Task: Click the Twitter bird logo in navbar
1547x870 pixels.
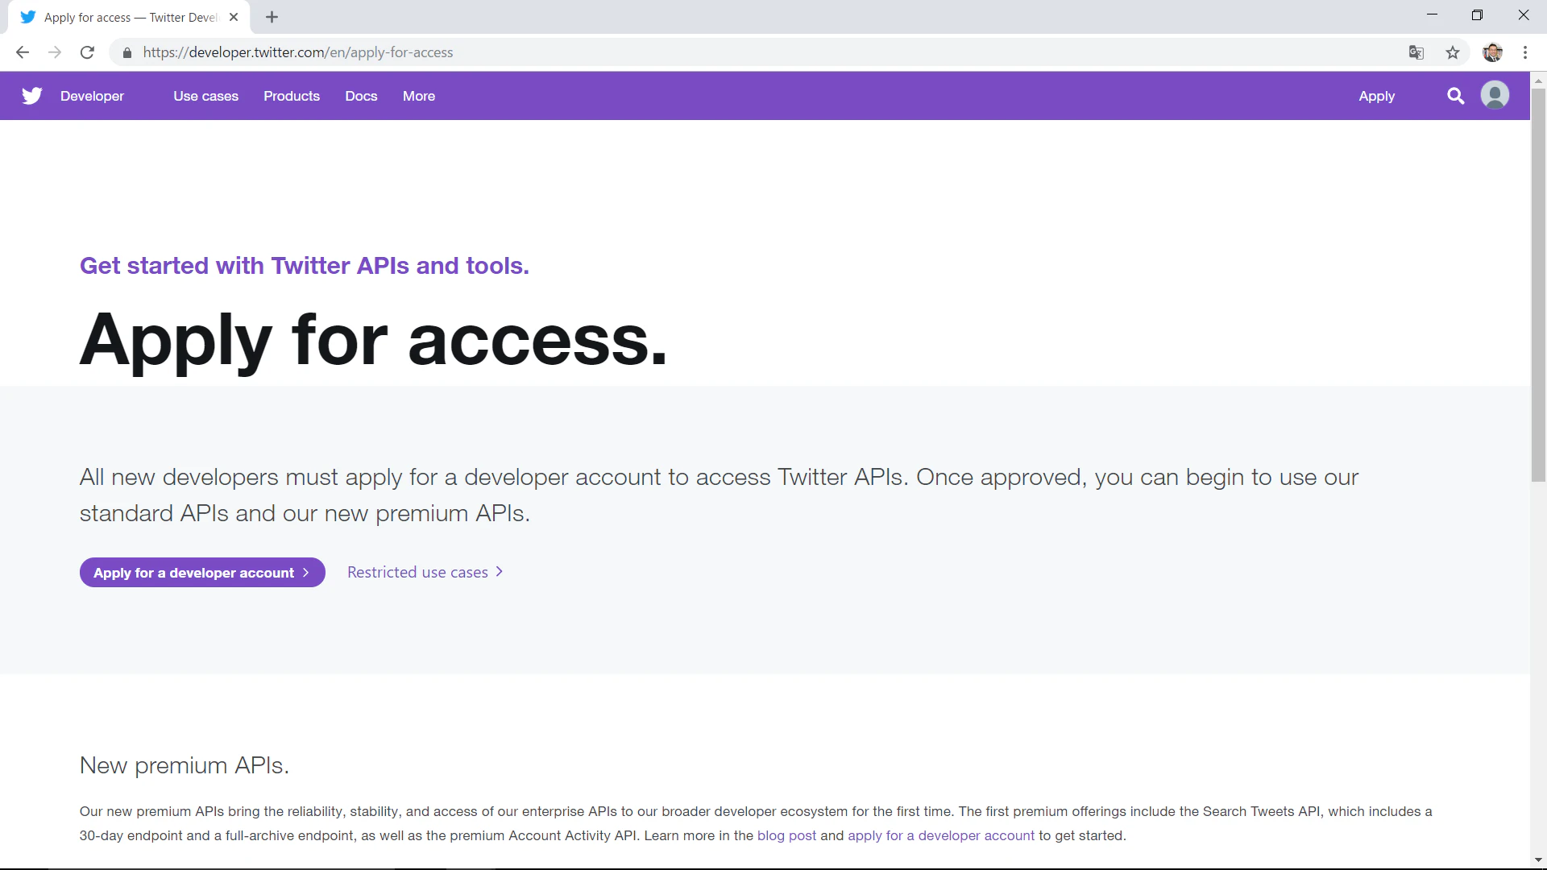Action: click(31, 96)
